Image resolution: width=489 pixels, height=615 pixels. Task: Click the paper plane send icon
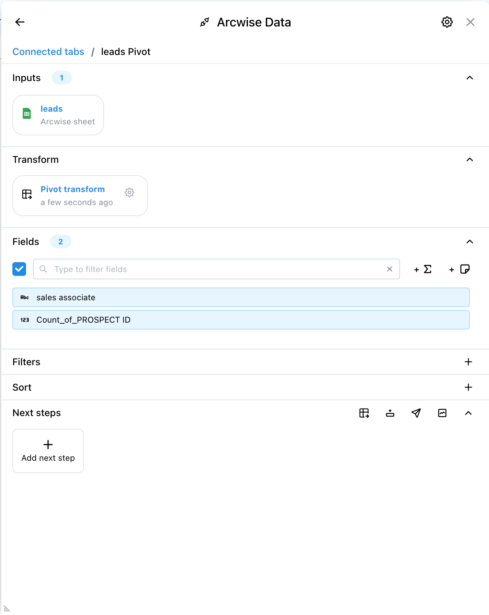[x=416, y=413]
